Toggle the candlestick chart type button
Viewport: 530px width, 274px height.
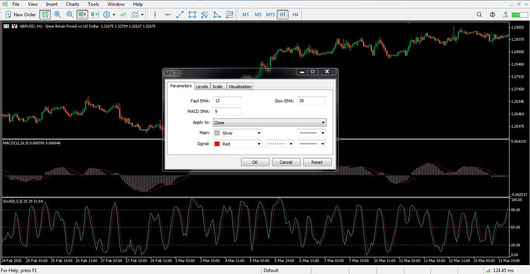click(x=45, y=15)
